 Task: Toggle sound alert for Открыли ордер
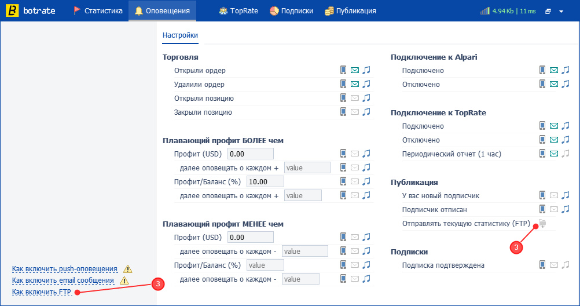[366, 70]
